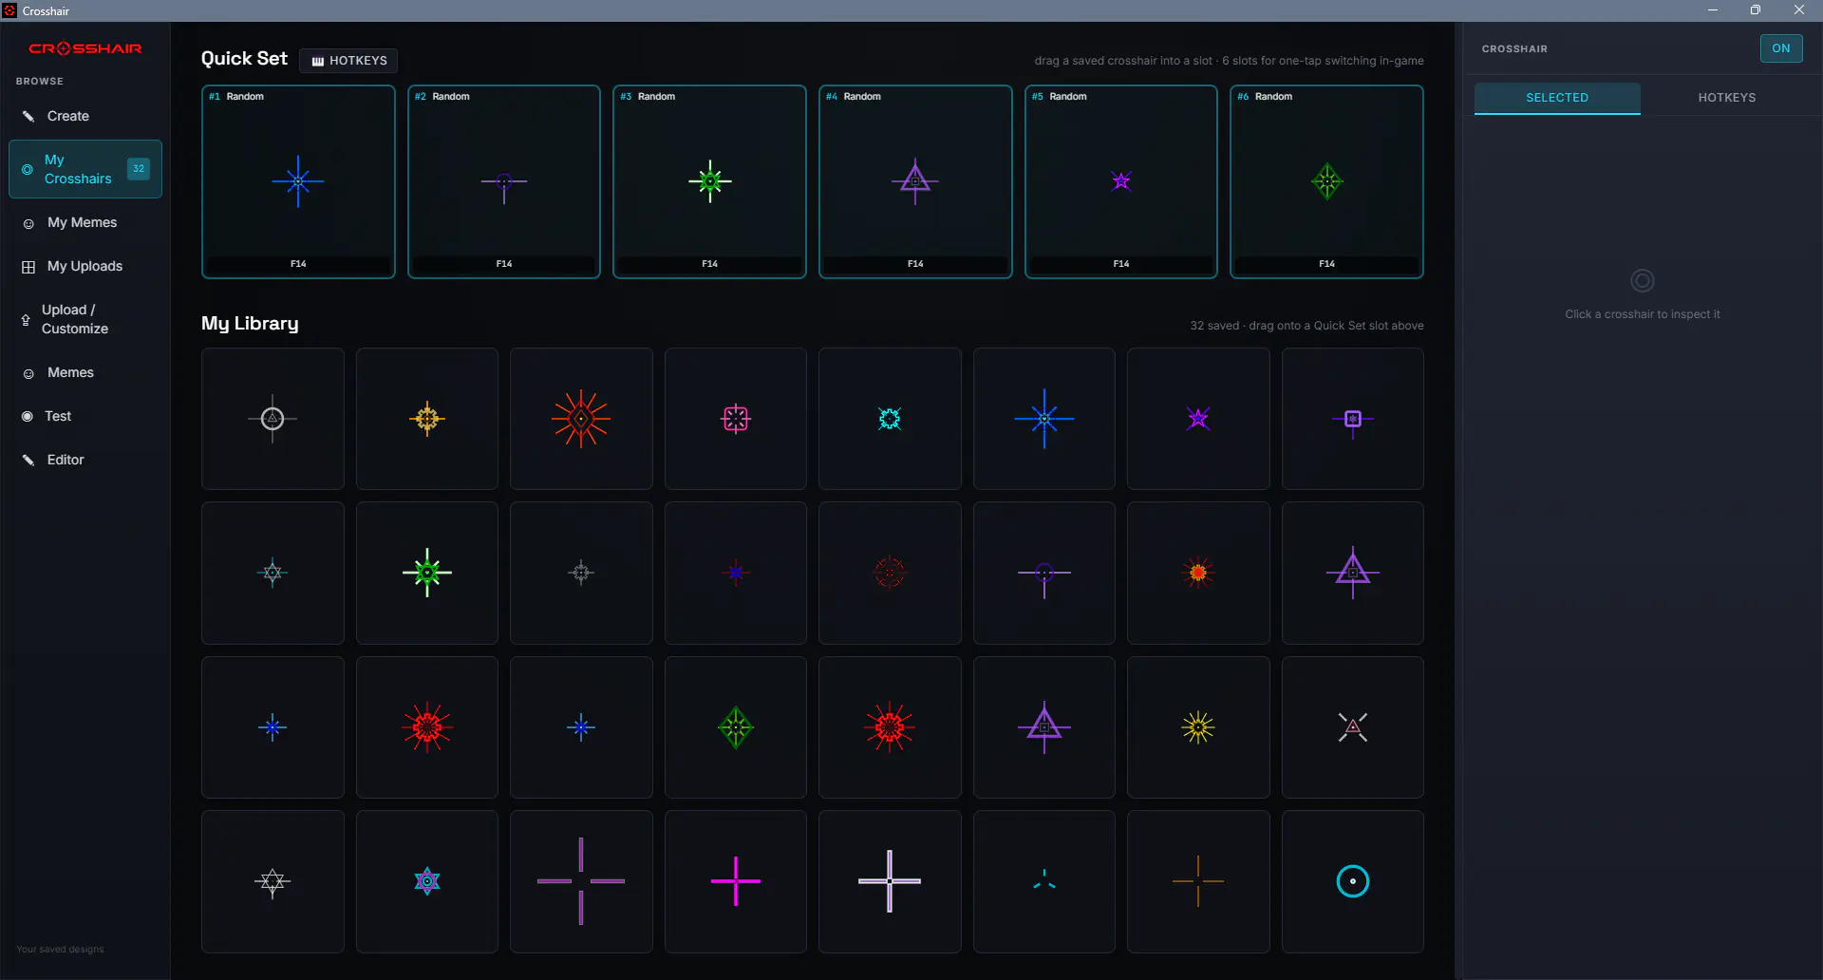Pick the cyan circle dot crosshair
The width and height of the screenshot is (1823, 980).
tap(1353, 881)
